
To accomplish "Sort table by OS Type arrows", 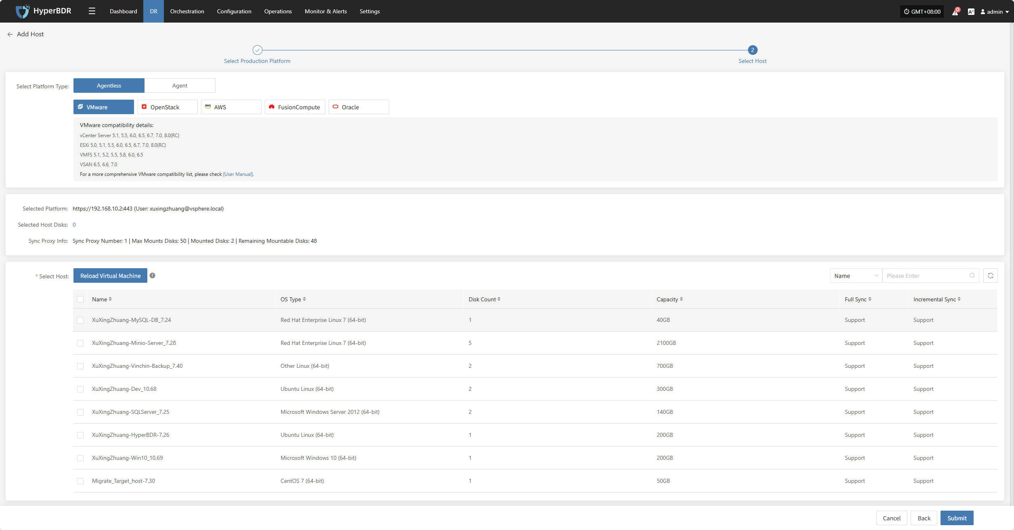I will 304,299.
